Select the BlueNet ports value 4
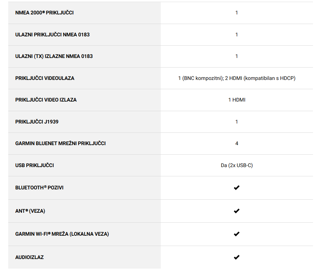 pyautogui.click(x=237, y=143)
